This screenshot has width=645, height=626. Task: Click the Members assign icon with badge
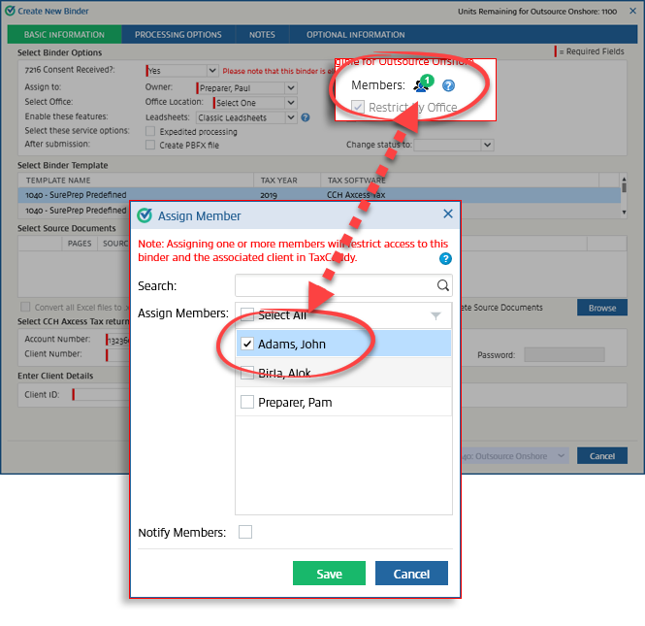[423, 83]
